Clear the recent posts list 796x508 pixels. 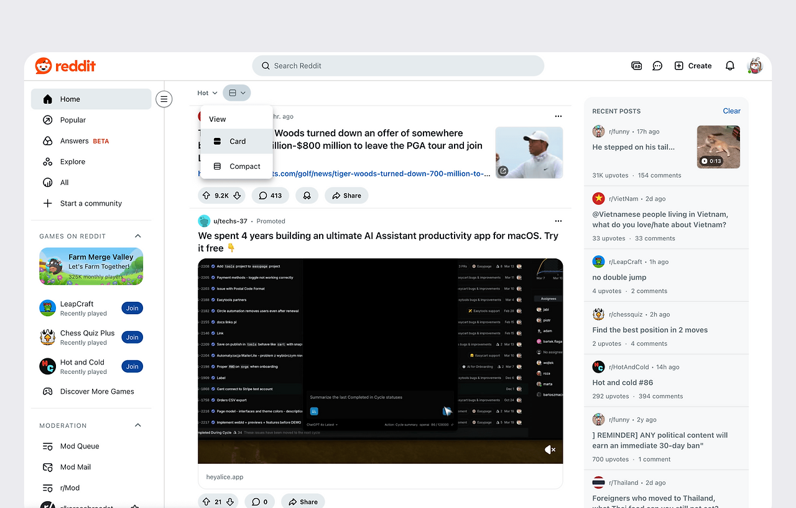coord(731,111)
